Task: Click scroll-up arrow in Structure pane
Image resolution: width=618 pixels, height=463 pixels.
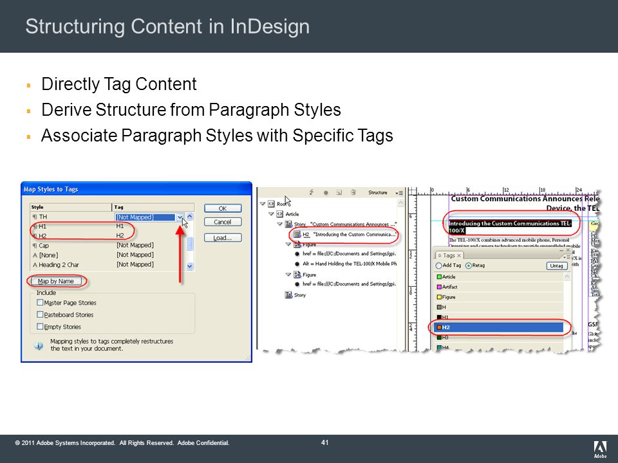Action: [401, 203]
